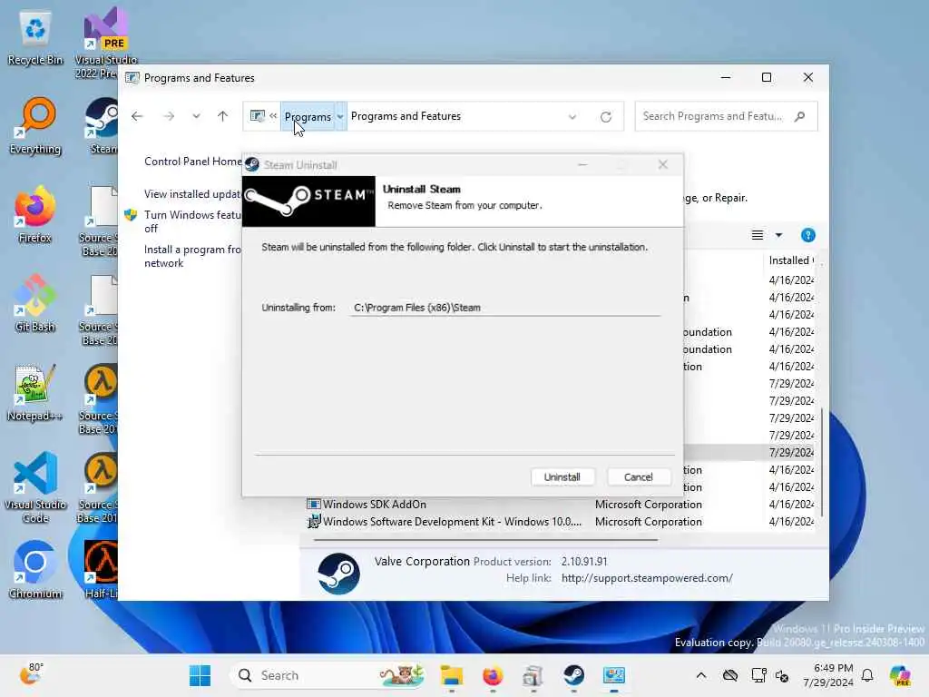
Task: Click the vertical scrollbar of programs list
Action: pos(822,461)
